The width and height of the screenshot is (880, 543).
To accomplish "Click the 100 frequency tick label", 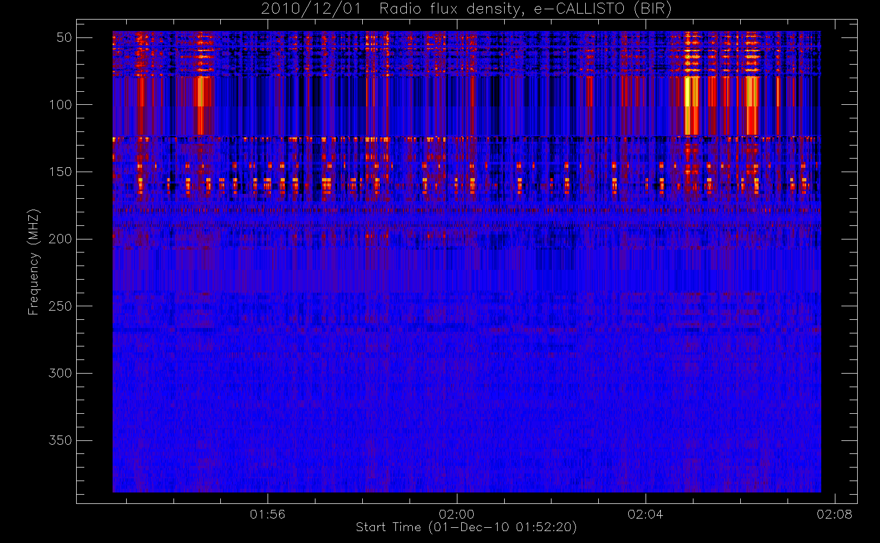I will [x=60, y=105].
